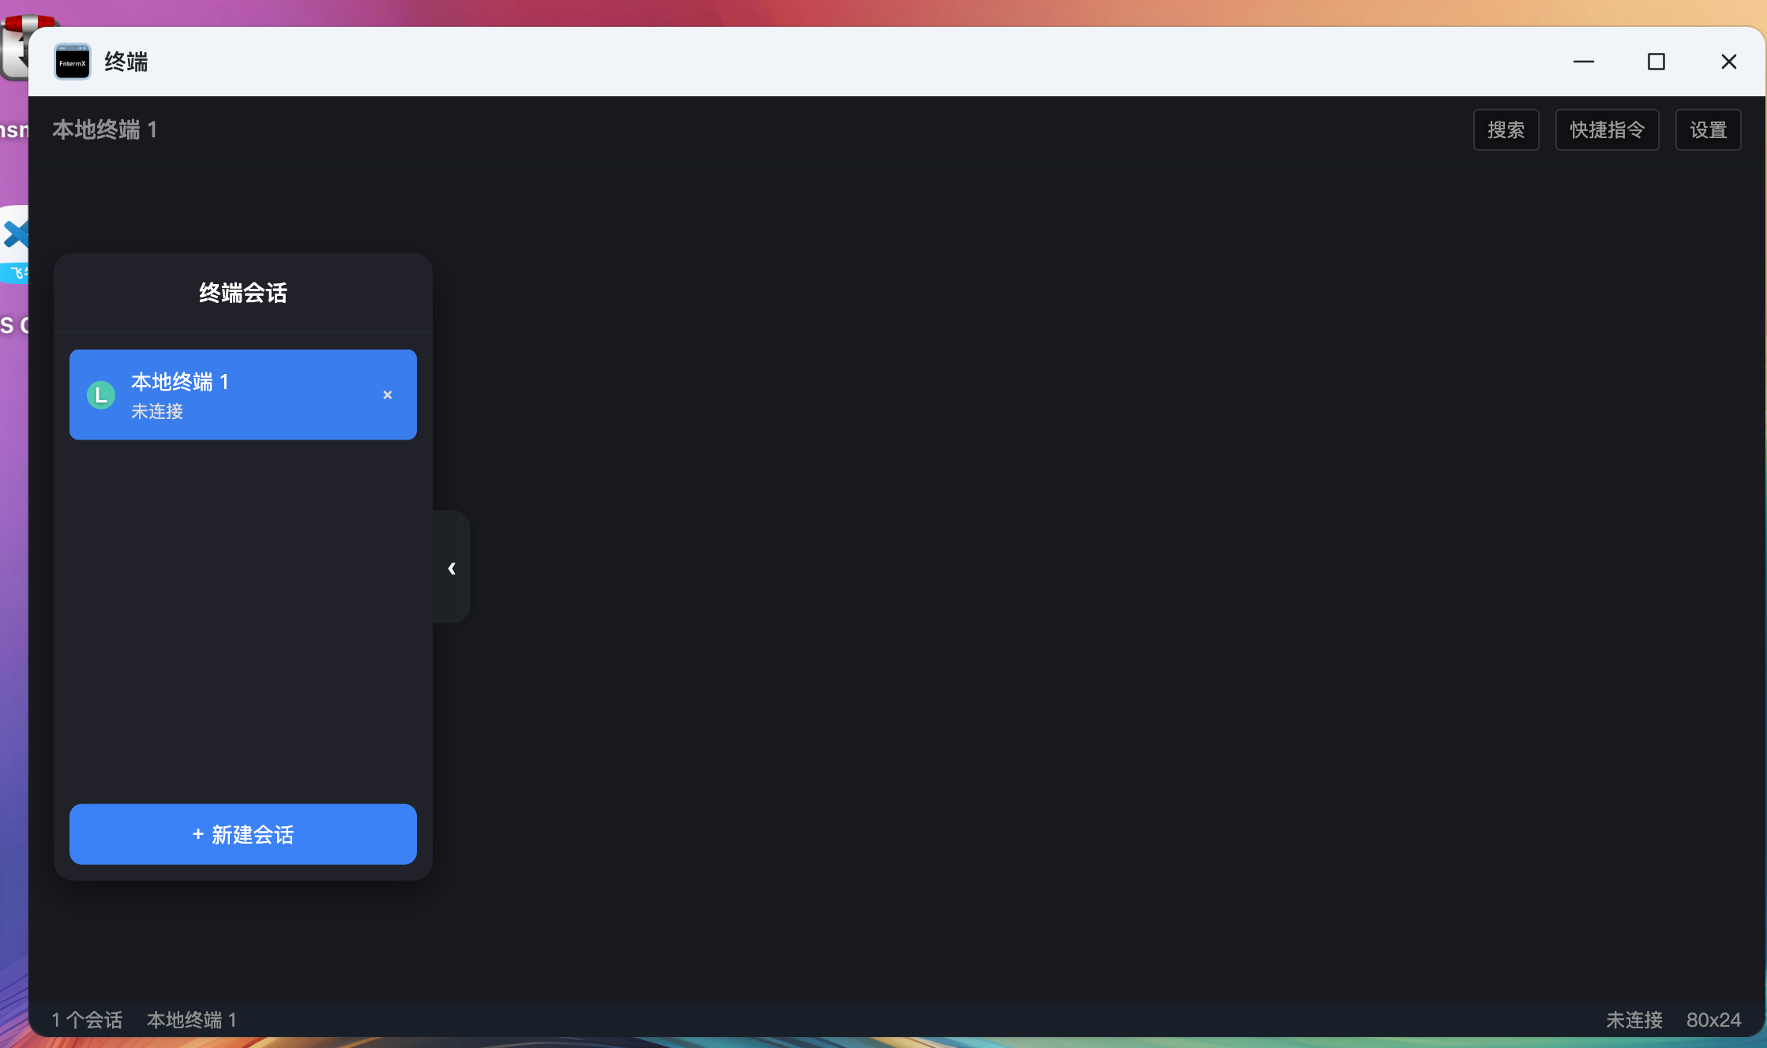Close the 本地终端 1 session with the x
Image resolution: width=1767 pixels, height=1048 pixels.
[388, 395]
